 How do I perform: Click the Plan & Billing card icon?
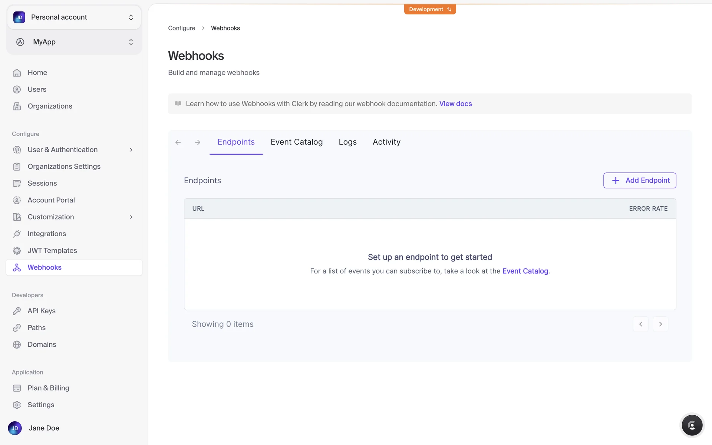(17, 388)
